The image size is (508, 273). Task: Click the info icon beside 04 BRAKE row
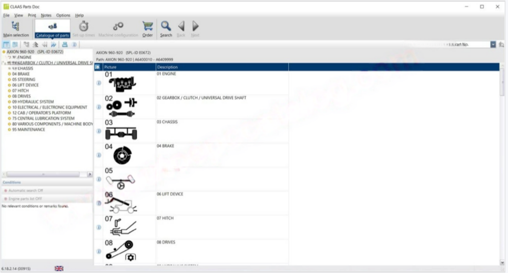click(x=98, y=155)
